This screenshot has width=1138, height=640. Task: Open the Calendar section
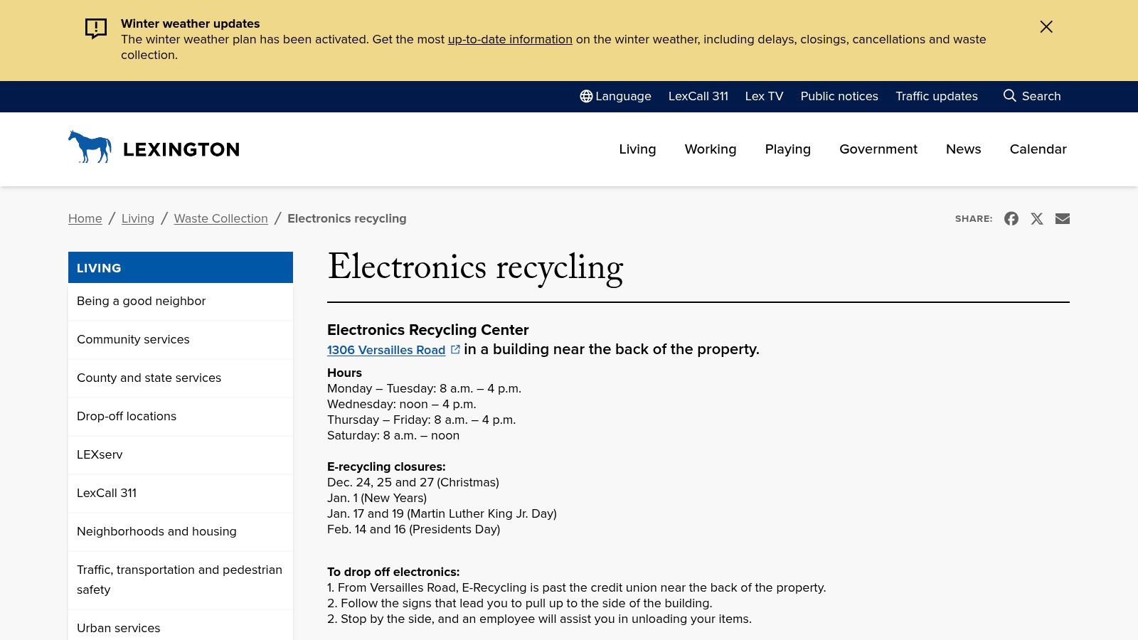1038,149
